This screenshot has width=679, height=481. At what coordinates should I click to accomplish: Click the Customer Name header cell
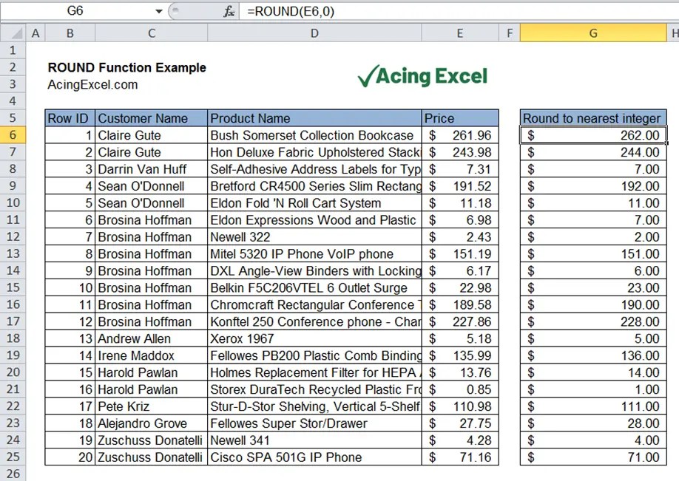(151, 118)
